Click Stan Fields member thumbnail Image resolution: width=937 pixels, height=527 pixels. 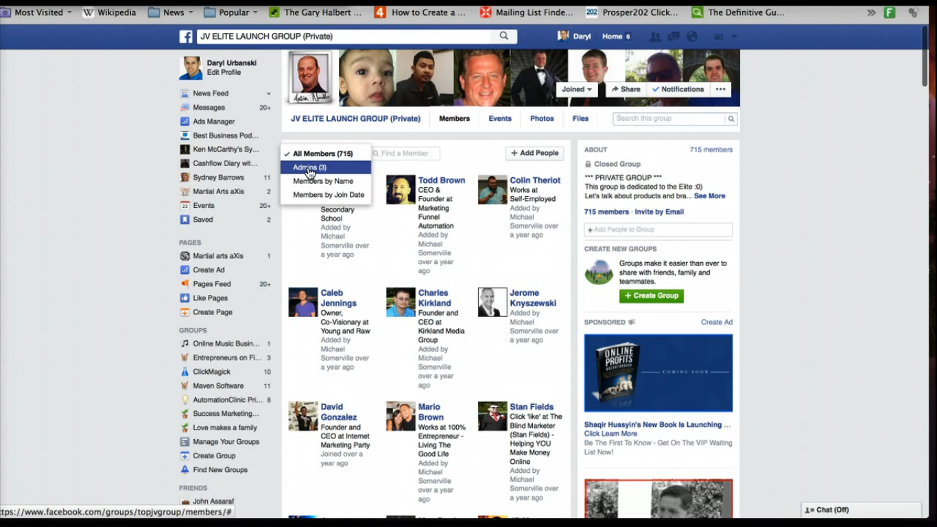tap(493, 417)
